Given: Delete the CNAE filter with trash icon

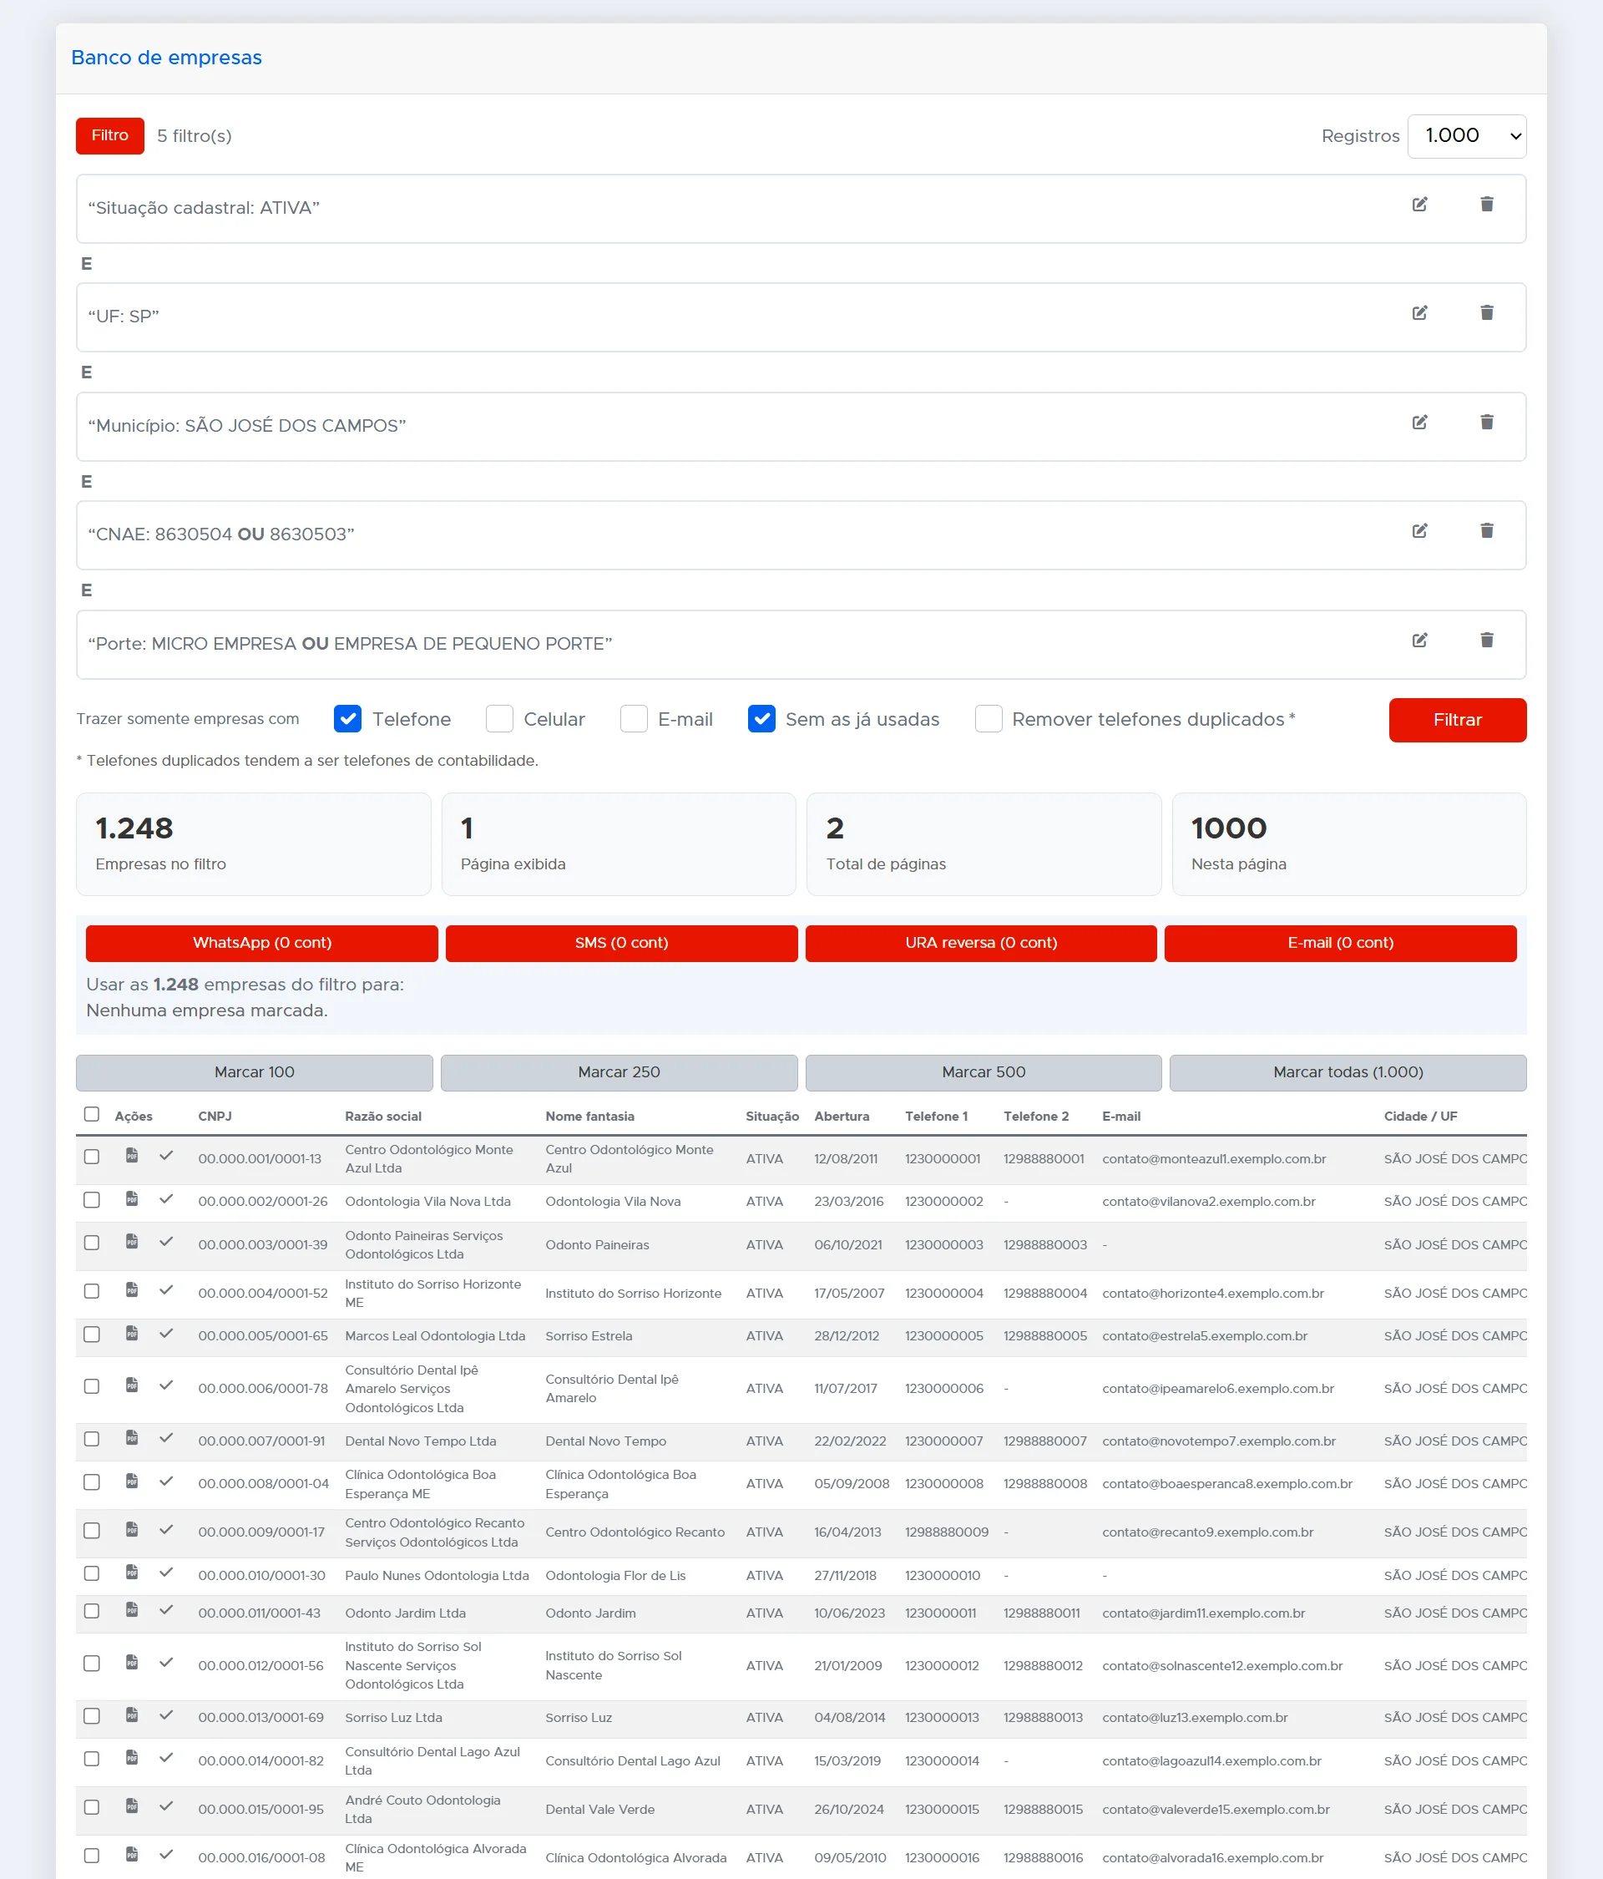Looking at the screenshot, I should 1487,531.
